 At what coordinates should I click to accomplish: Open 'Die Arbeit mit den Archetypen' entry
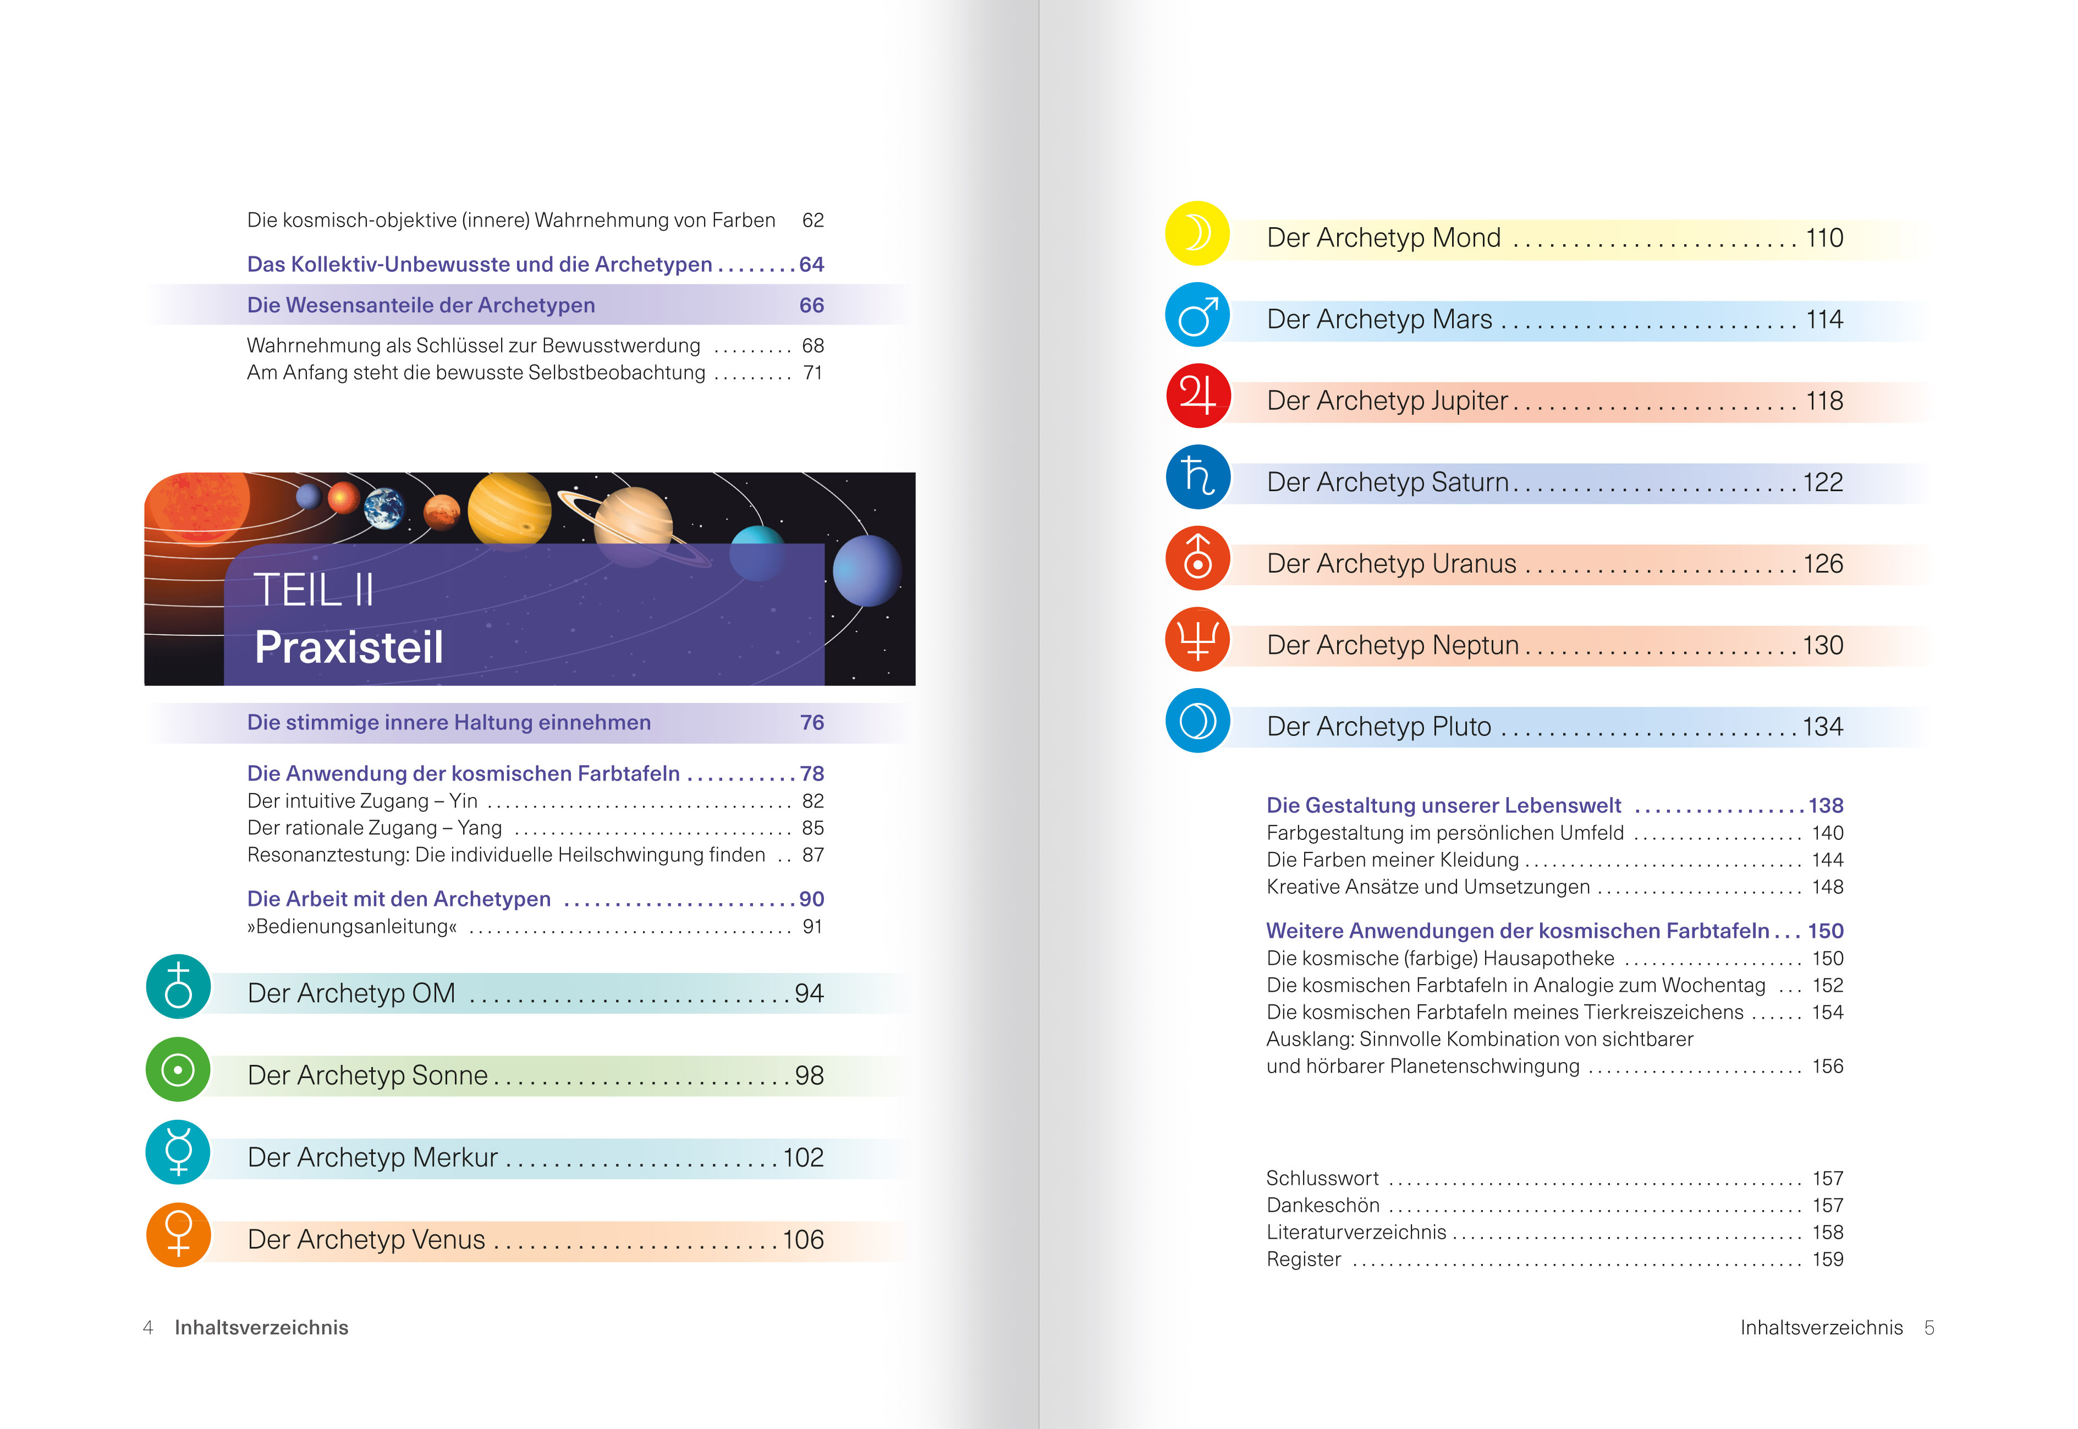point(399,899)
